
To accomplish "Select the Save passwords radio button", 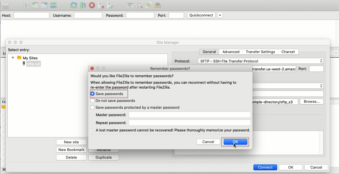I will pos(92,94).
